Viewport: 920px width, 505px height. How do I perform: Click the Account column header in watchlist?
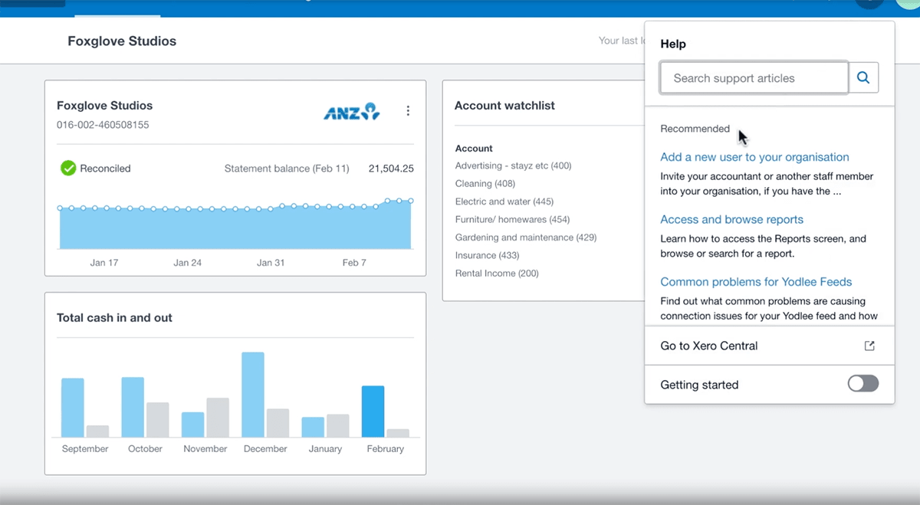(x=474, y=149)
